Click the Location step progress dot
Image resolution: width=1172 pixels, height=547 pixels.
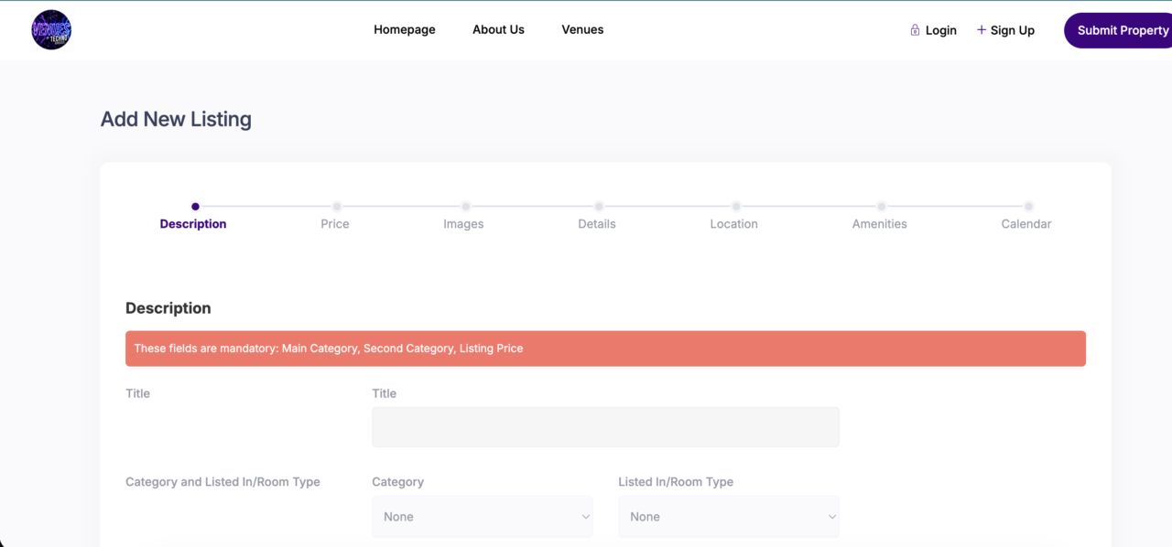coord(736,207)
